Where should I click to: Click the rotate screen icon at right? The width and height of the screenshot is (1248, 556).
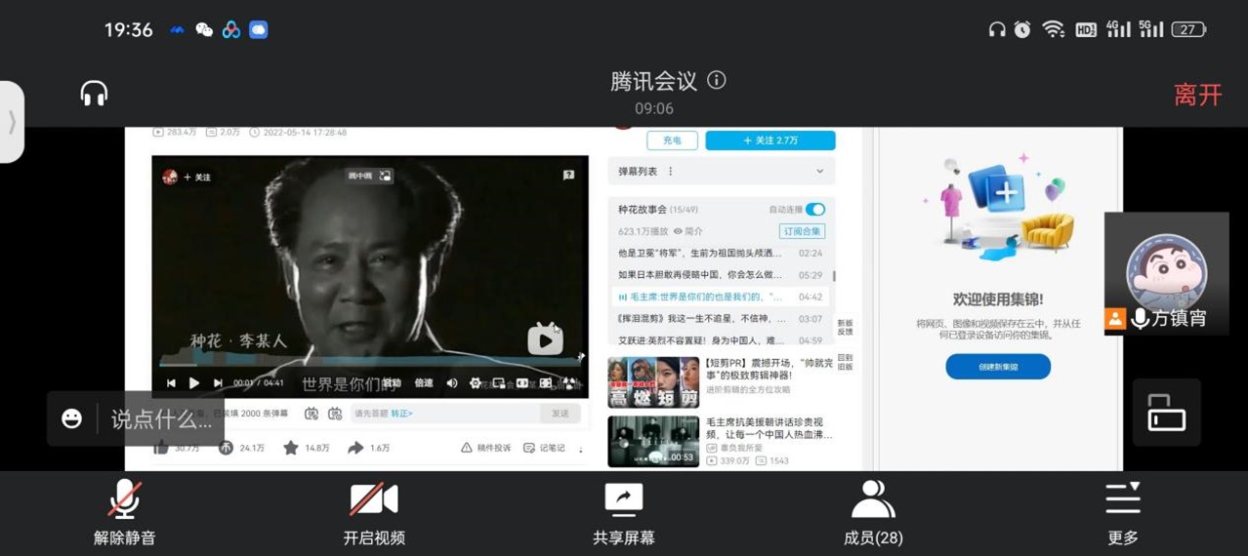pyautogui.click(x=1166, y=413)
